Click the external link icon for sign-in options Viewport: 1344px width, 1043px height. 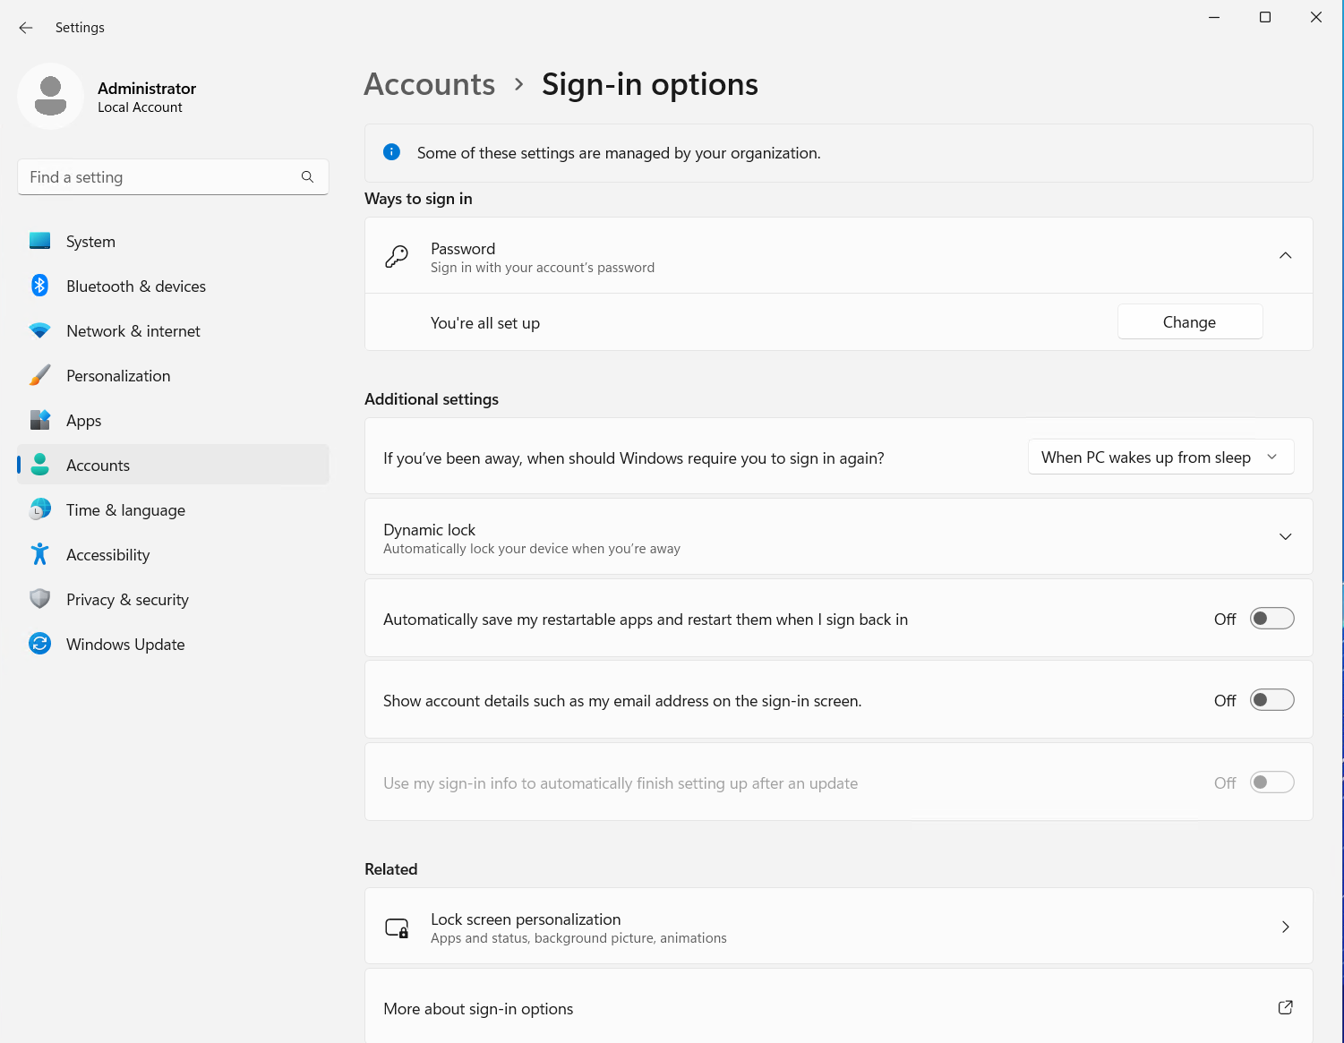point(1285,1007)
